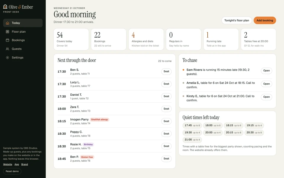Follow the App link in sidebar footer
The height and width of the screenshot is (178, 284).
[17, 164]
